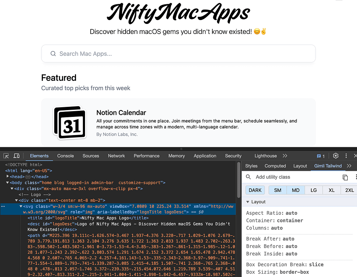The height and width of the screenshot is (277, 357).
Task: Toggle the XL breakpoint button
Action: pos(332,190)
